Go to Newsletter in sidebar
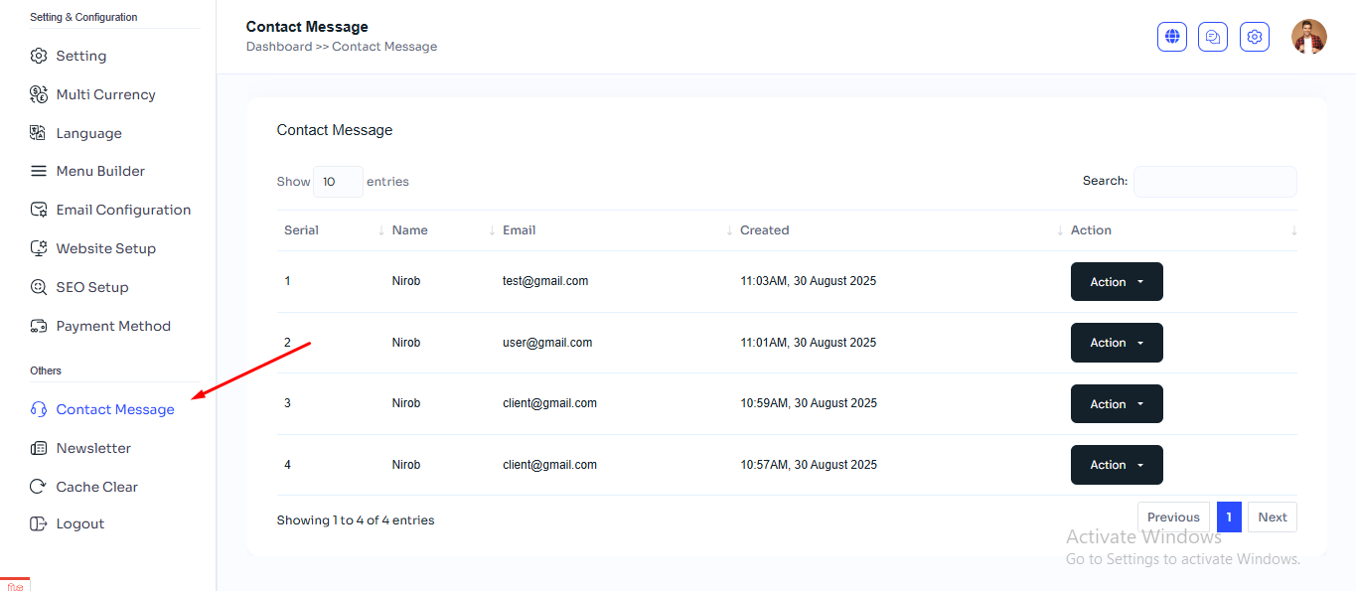The image size is (1356, 591). coord(93,448)
